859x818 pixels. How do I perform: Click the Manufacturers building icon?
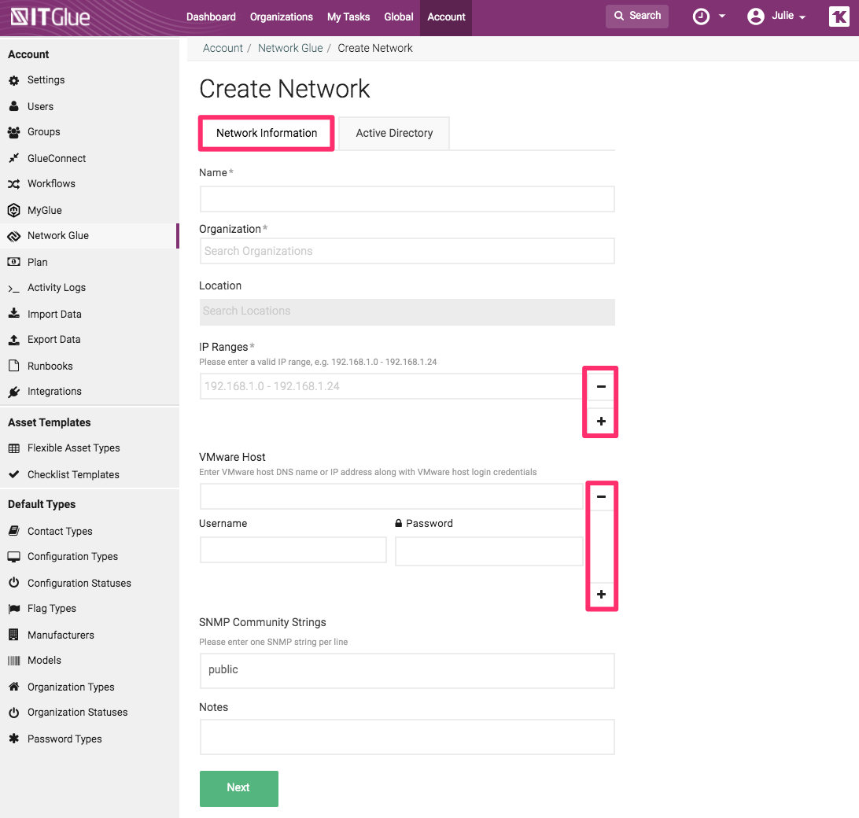pyautogui.click(x=13, y=635)
